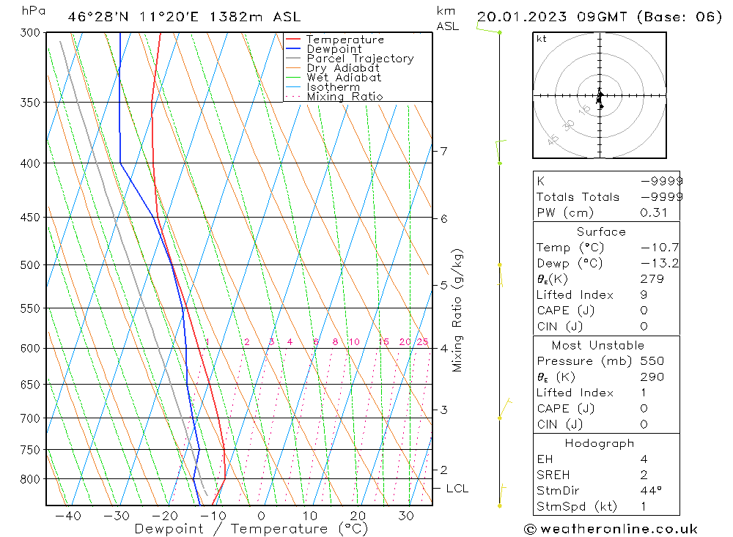Click the wind barb at 700 hPa
This screenshot has height=537, width=733.
point(505,409)
